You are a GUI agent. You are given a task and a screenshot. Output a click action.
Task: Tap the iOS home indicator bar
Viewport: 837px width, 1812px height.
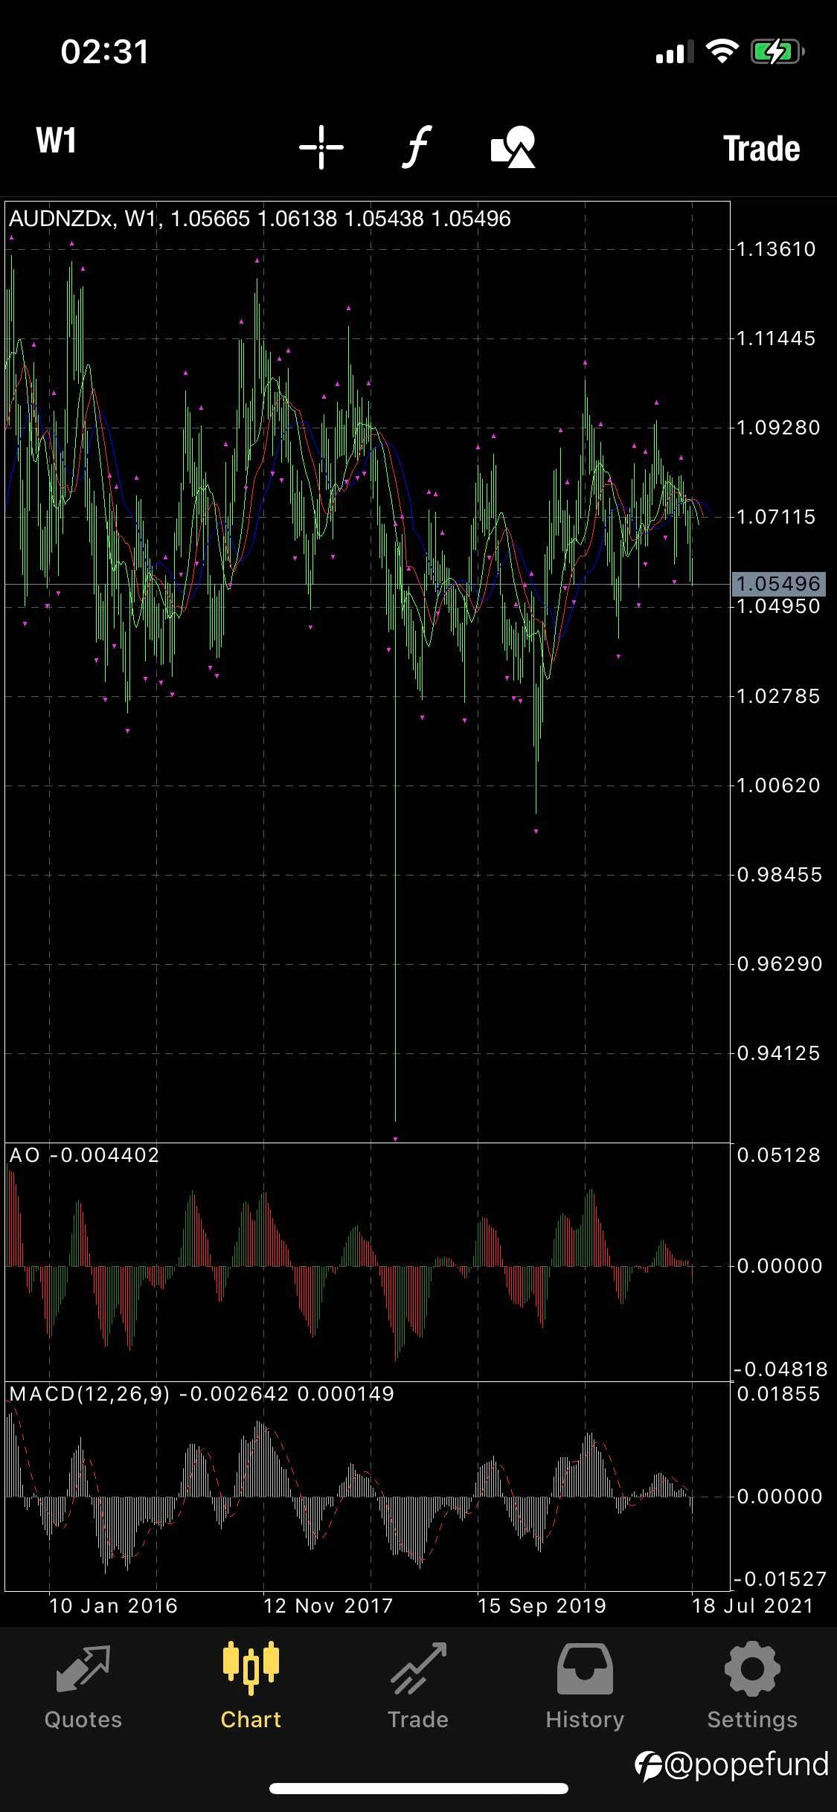419,1788
